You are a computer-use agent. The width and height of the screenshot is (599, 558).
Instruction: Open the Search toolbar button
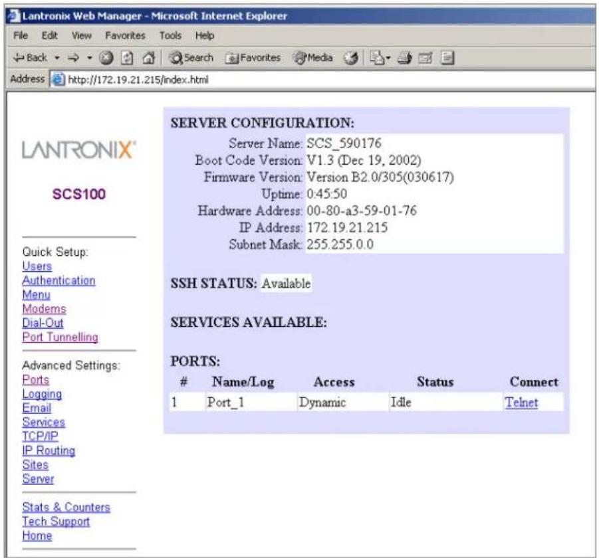coord(191,58)
